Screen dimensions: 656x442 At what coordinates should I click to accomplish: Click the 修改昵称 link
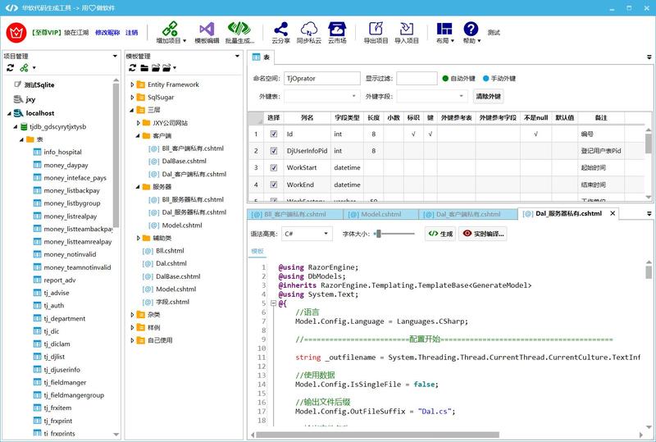[107, 32]
